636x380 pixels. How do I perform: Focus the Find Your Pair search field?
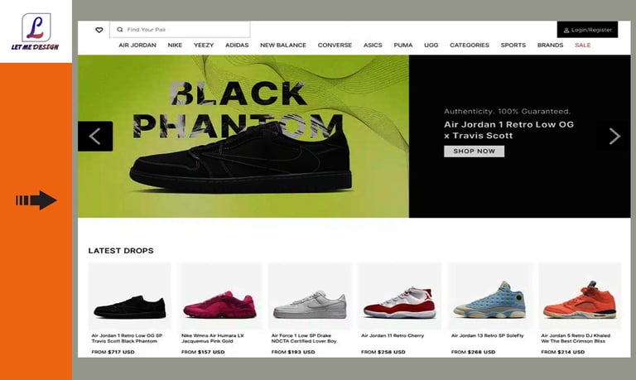tap(180, 30)
